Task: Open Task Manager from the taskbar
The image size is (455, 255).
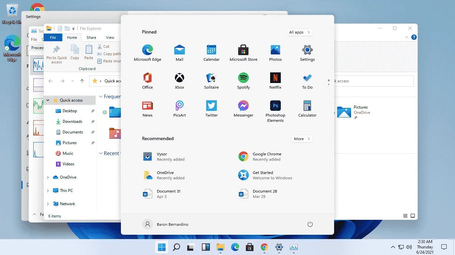Action: (293, 247)
